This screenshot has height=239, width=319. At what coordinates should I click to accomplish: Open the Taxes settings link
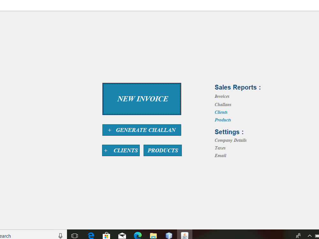tap(220, 148)
